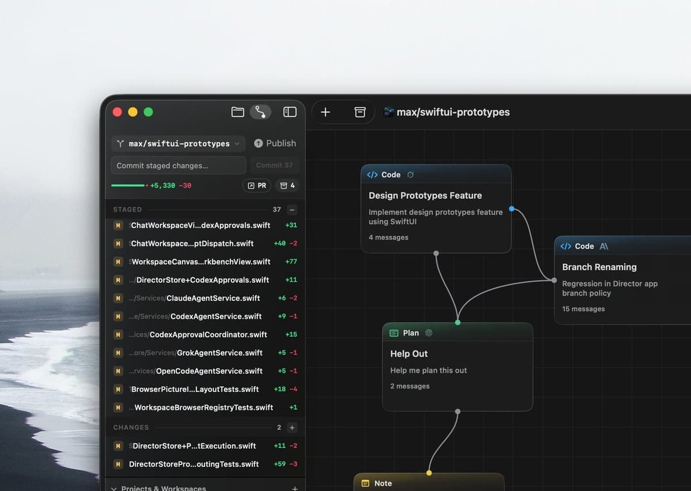
Task: Open the stash button showing 4
Action: tap(287, 186)
